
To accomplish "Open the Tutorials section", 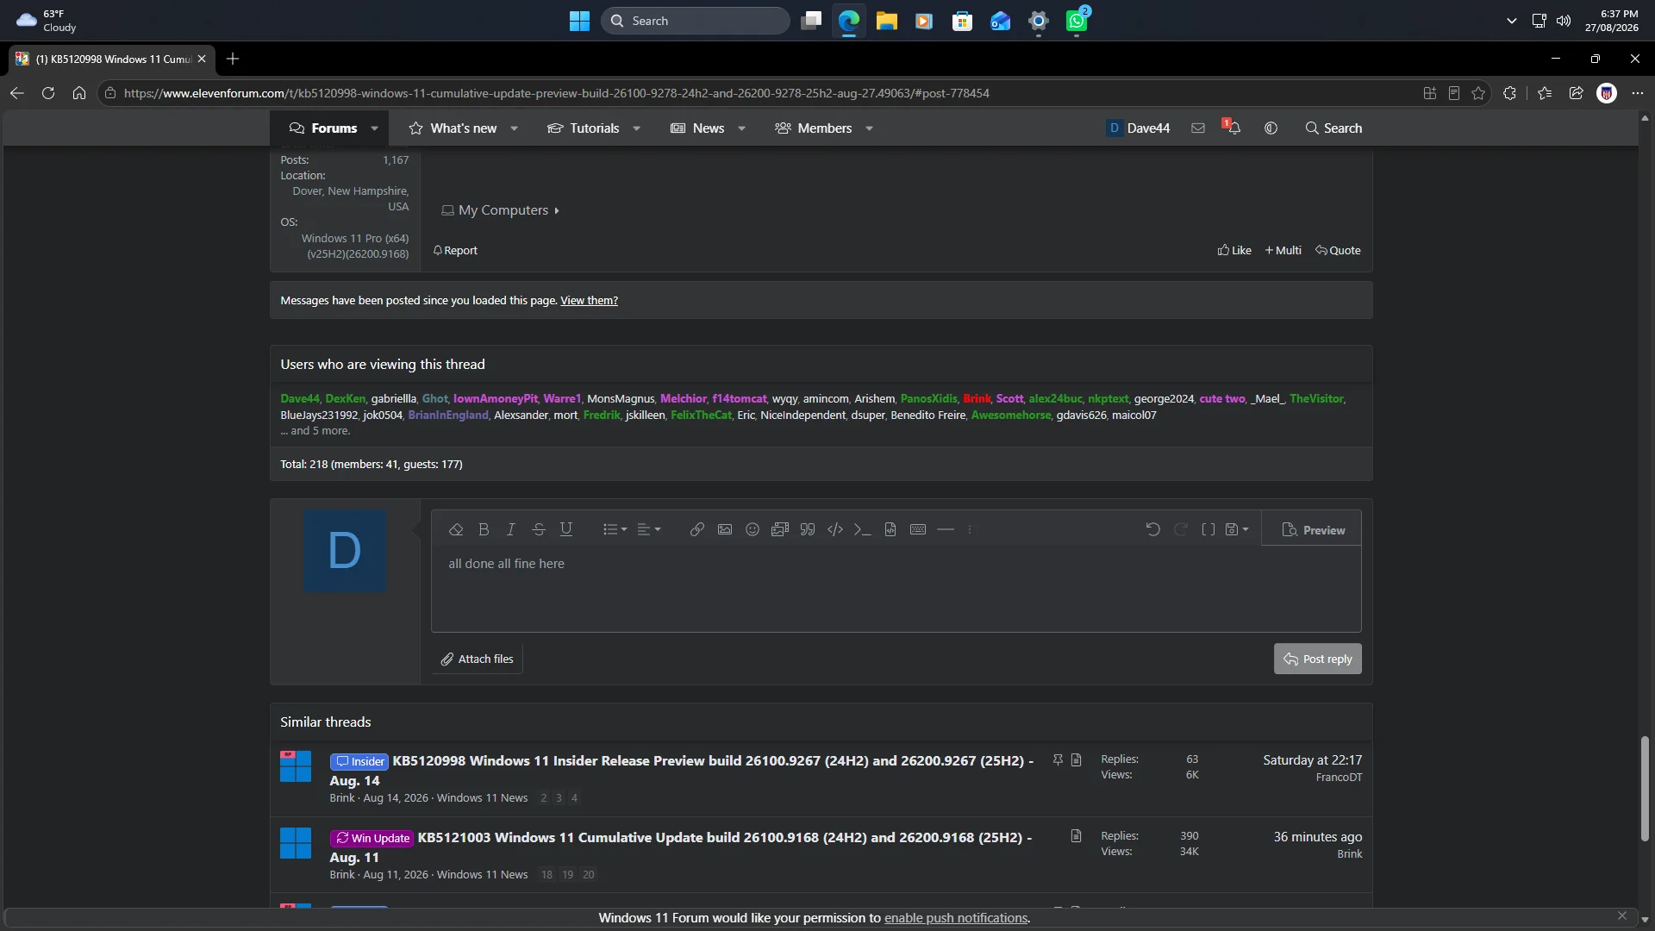I will point(584,128).
